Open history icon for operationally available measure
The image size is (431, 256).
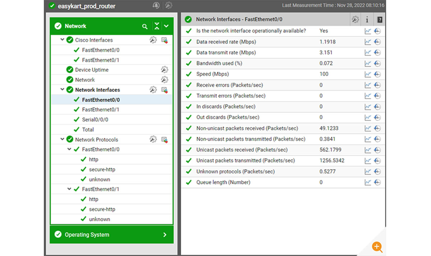click(x=377, y=31)
